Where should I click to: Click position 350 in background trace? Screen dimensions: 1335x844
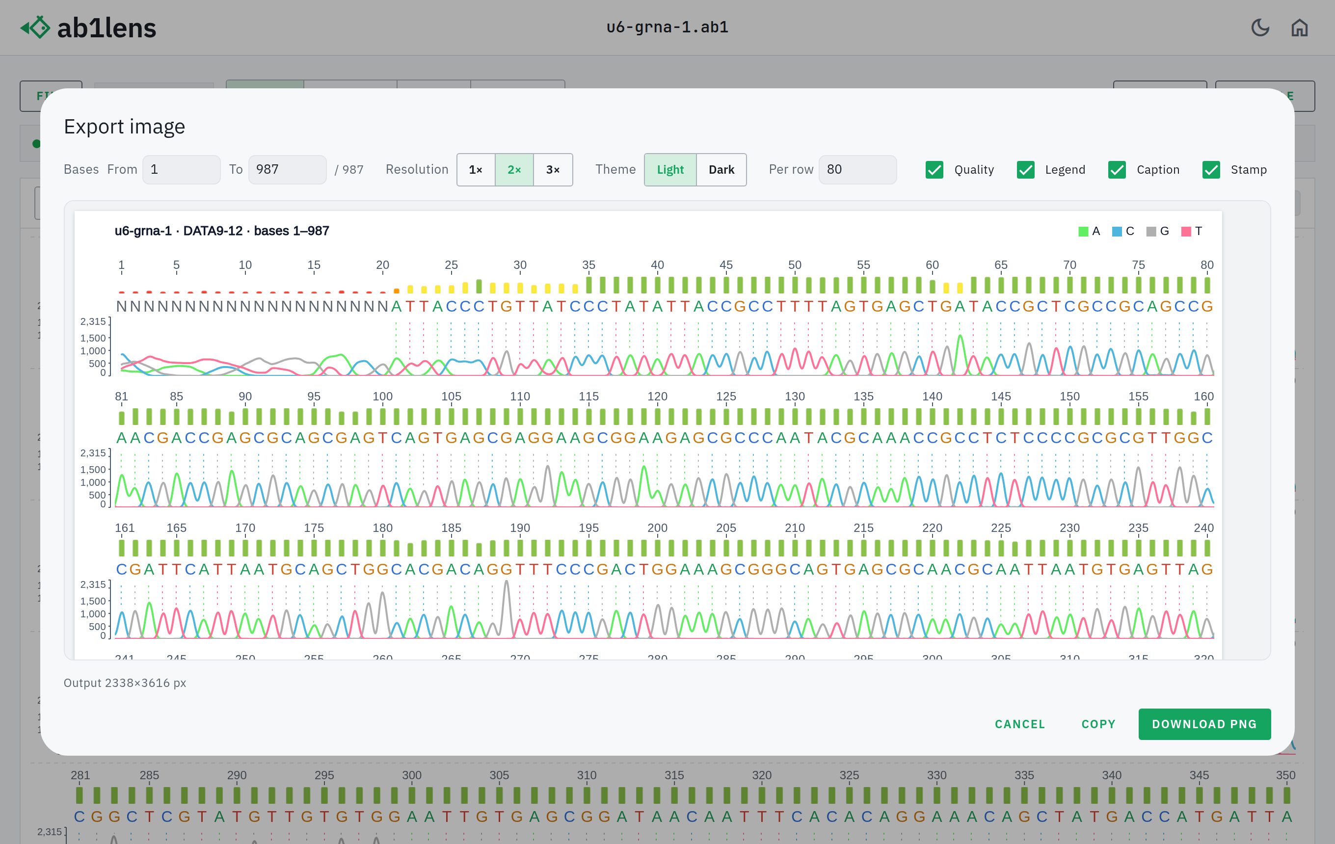click(x=1285, y=775)
